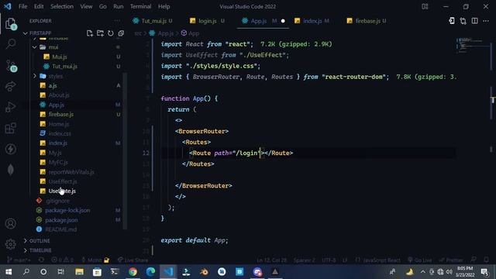Screen dimensions: 496x279
Task: Open the Go menu
Action: click(103, 6)
